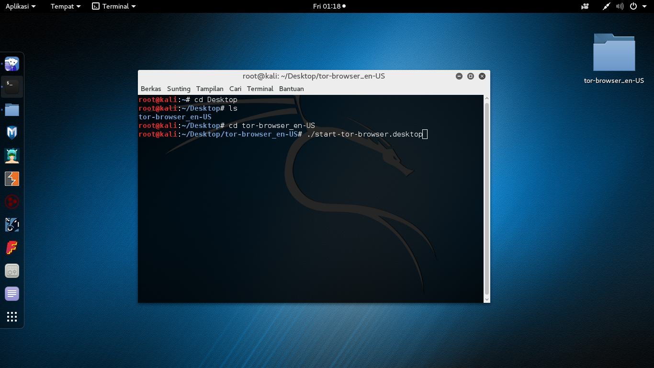
Task: Click the ./start-tor-browser.desktop command text
Action: coord(364,134)
